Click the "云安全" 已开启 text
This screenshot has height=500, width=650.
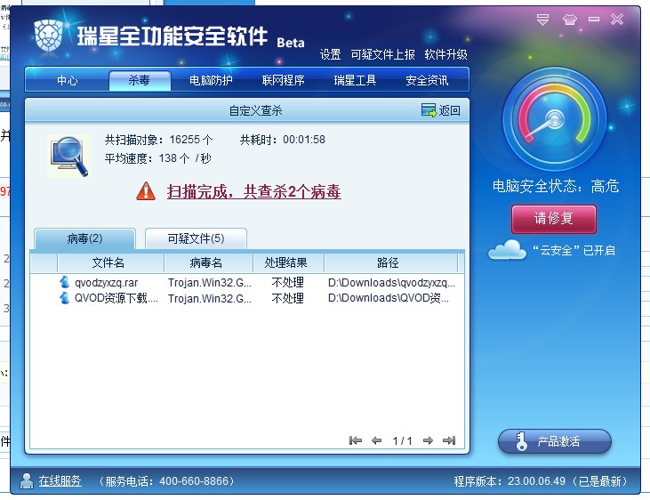pyautogui.click(x=574, y=250)
